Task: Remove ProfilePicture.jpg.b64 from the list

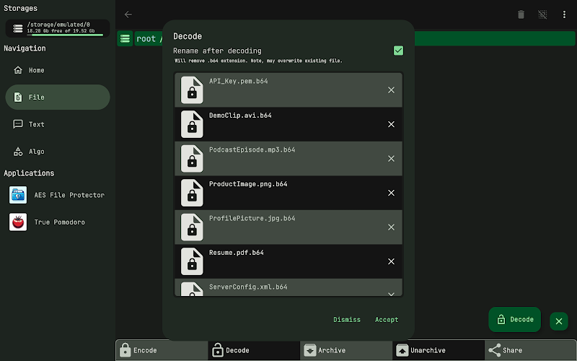Action: [391, 227]
